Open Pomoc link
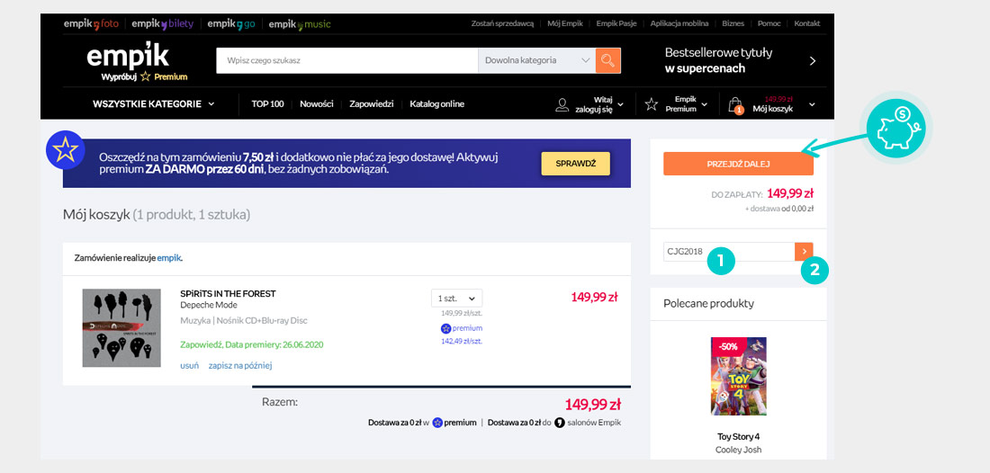The width and height of the screenshot is (990, 473). [x=769, y=23]
